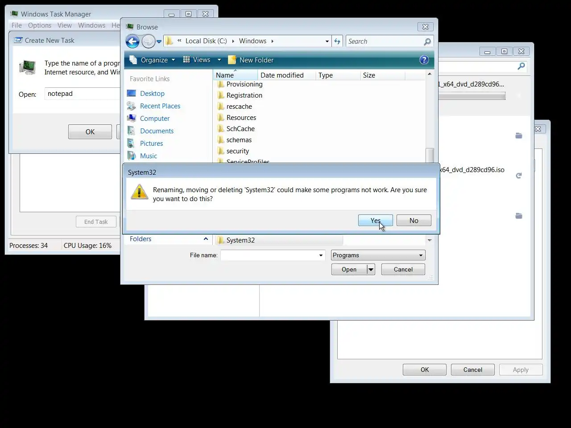
Task: Expand the Views dropdown arrow
Action: pos(219,60)
